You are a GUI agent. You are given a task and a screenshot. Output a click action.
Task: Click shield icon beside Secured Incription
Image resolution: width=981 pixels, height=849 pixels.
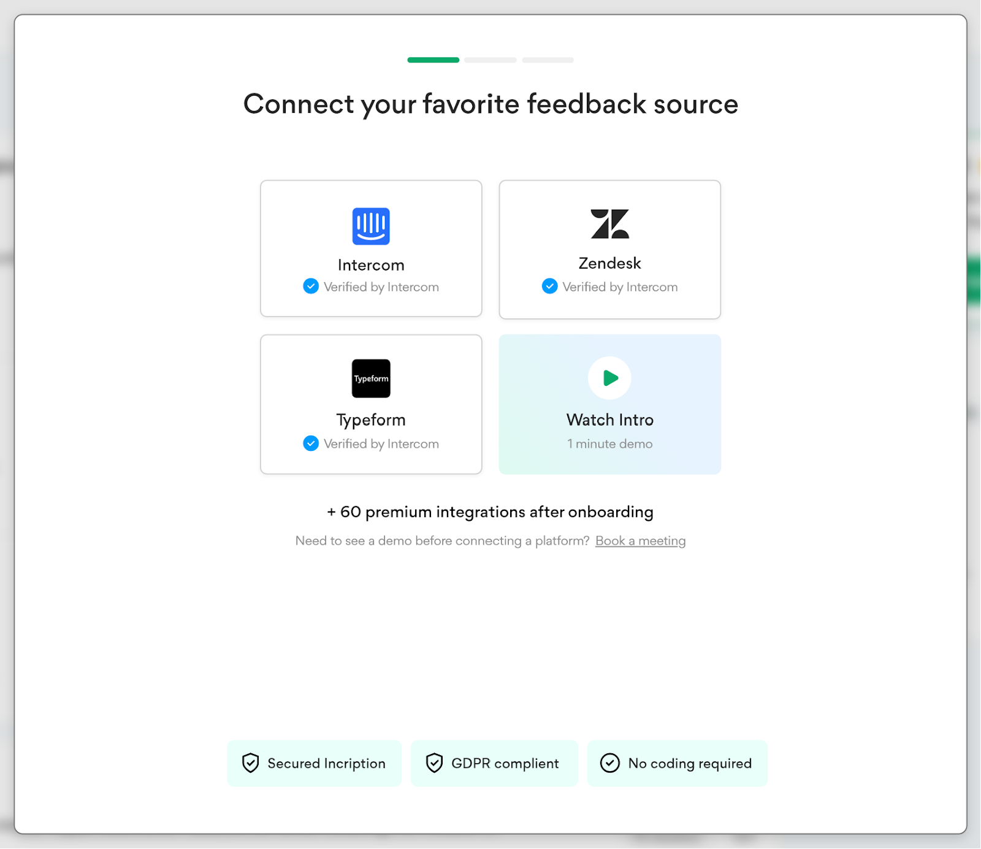[x=251, y=763]
